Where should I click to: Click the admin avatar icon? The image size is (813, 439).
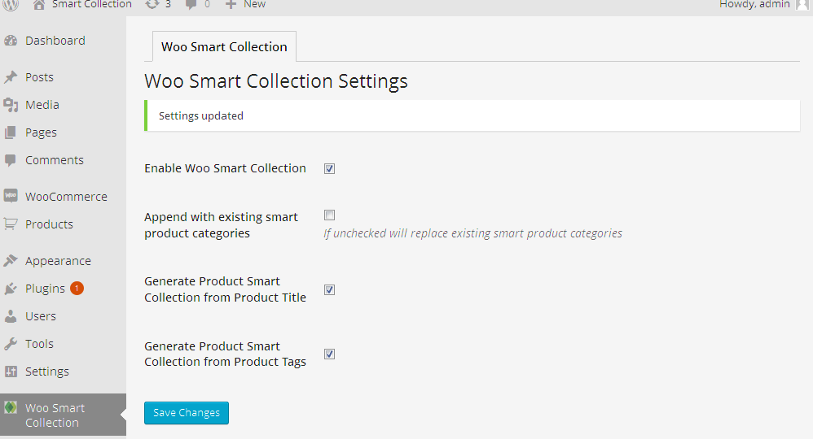click(x=802, y=5)
